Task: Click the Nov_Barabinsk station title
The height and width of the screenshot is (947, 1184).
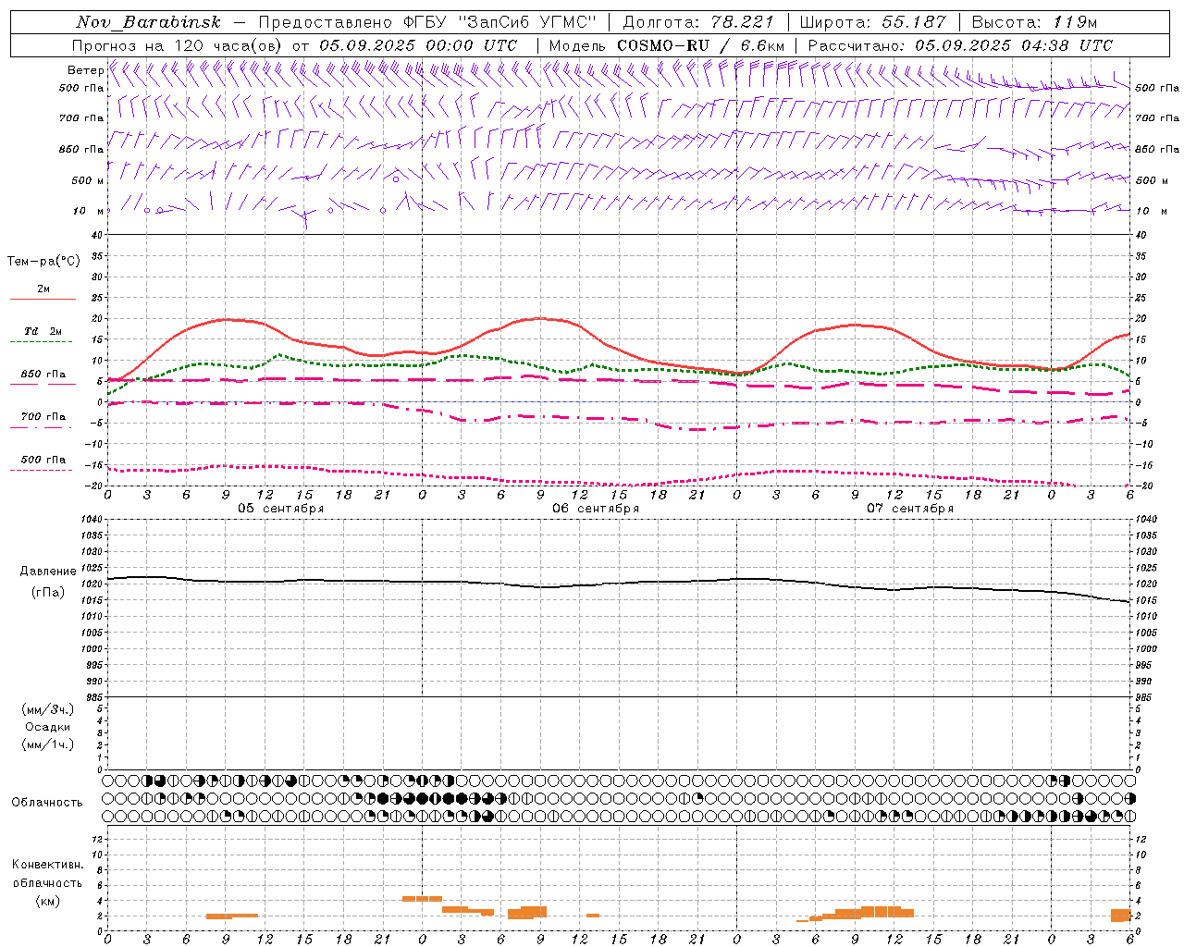Action: click(148, 22)
